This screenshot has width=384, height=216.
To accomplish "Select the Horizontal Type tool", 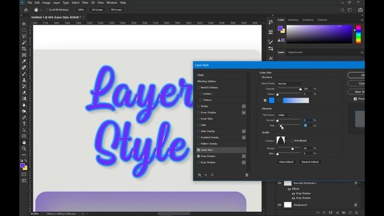I will tap(24, 124).
